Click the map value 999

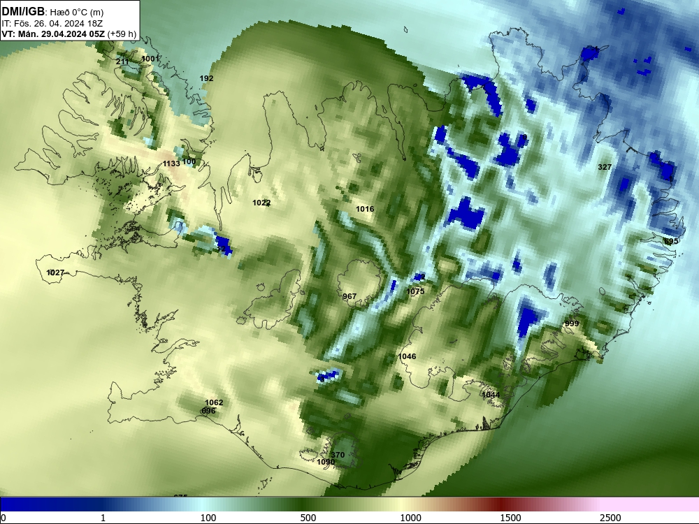(x=572, y=323)
